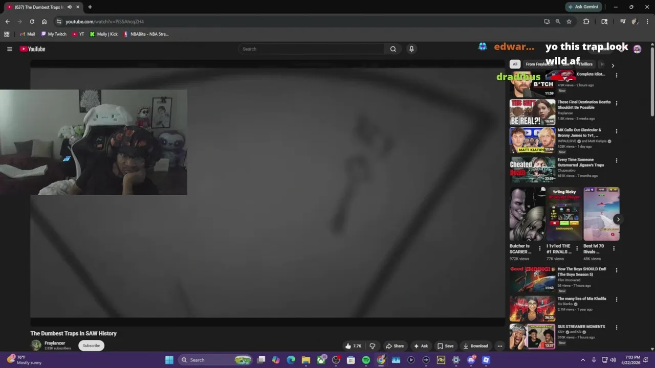
Task: Open the Fraylancer channel name link
Action: coord(55,343)
